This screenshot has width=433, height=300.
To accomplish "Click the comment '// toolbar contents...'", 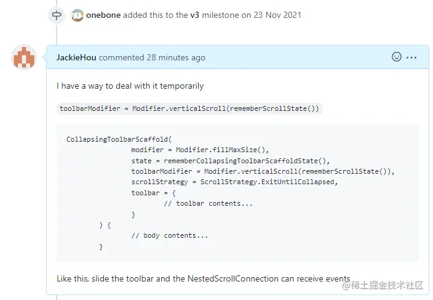I will point(209,203).
